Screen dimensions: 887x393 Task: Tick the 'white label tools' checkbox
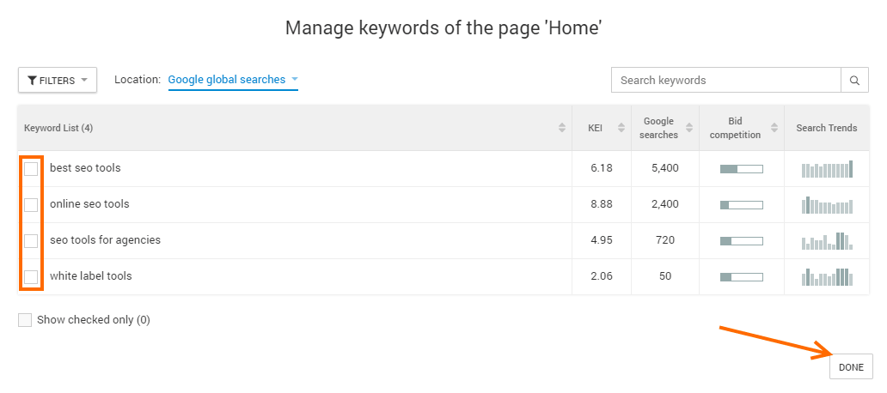coord(31,277)
